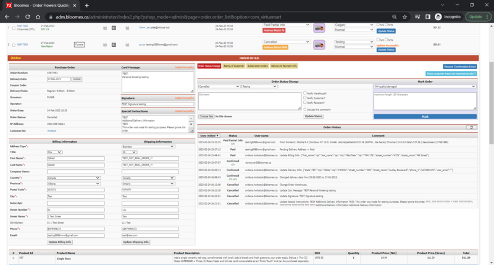
Task: Switch to Rating of Customer tab
Action: 234,66
